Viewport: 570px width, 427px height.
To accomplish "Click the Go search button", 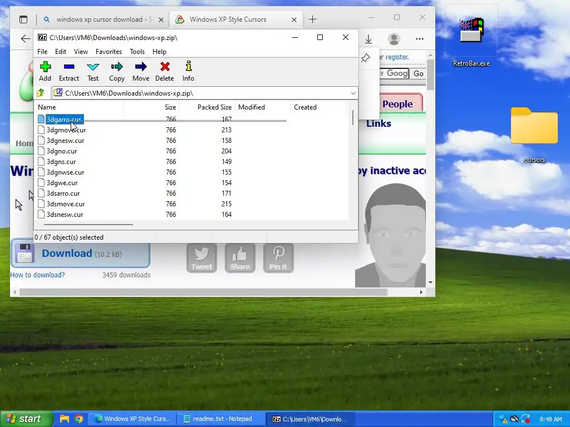I will (x=418, y=73).
